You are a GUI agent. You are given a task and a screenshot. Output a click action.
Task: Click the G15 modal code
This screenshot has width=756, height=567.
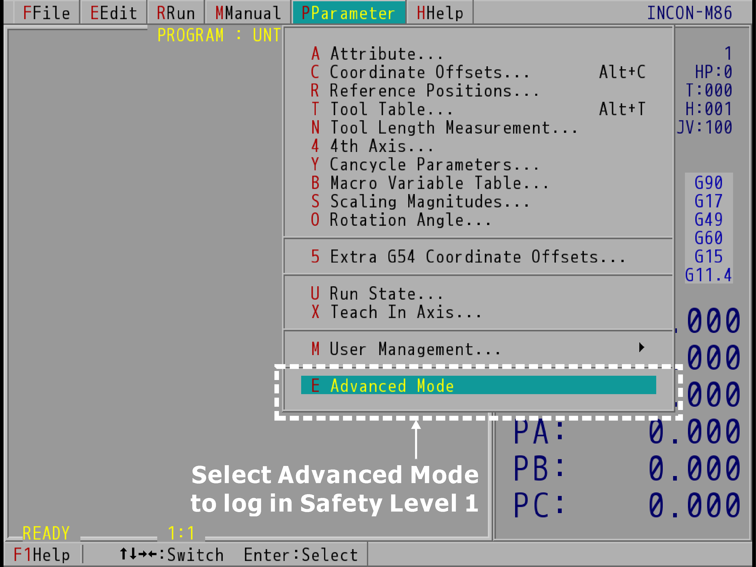[708, 256]
